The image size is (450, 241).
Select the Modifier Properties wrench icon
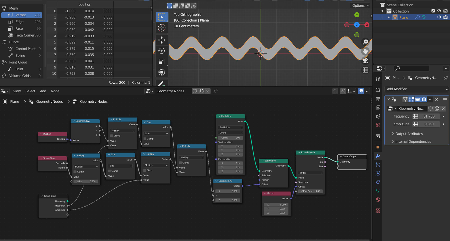click(378, 156)
